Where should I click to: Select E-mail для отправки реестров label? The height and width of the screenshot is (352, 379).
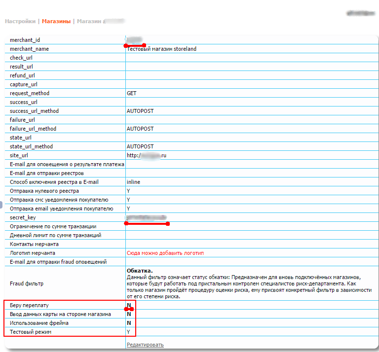click(x=47, y=173)
